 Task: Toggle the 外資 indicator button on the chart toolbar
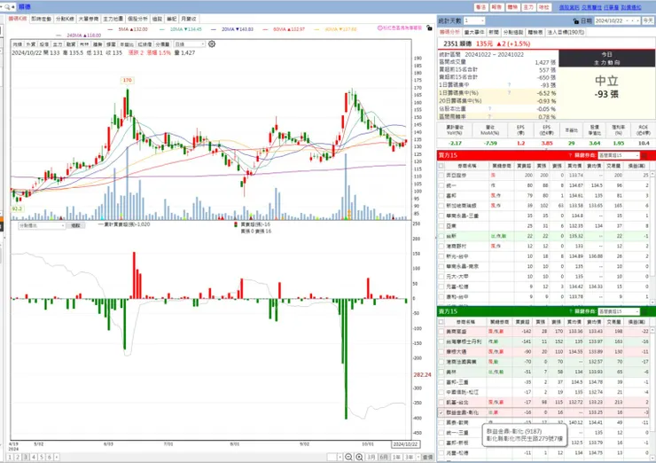point(30,44)
